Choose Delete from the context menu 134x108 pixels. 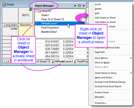[98, 9]
